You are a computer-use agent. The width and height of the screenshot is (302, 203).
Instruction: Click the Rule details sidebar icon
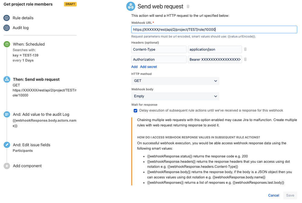(7, 18)
